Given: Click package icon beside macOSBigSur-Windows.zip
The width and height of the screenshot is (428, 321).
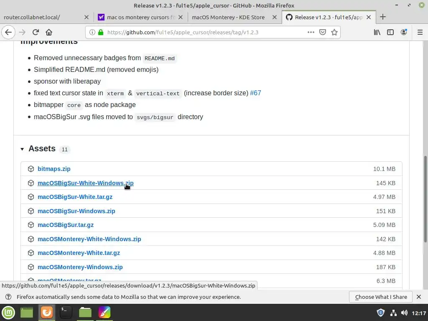Looking at the screenshot, I should point(31,211).
